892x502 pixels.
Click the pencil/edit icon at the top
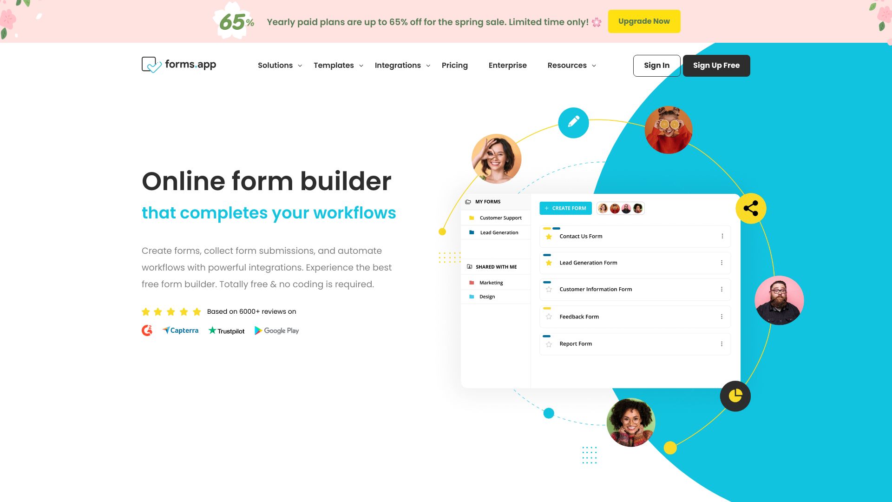coord(573,123)
